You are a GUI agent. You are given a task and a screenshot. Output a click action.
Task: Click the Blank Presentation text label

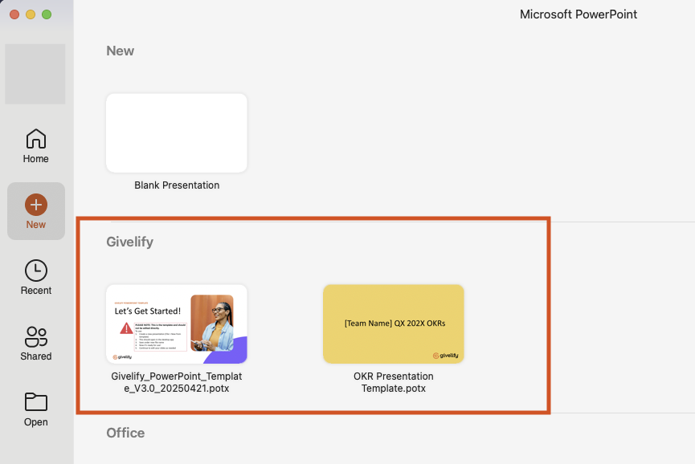(x=177, y=185)
